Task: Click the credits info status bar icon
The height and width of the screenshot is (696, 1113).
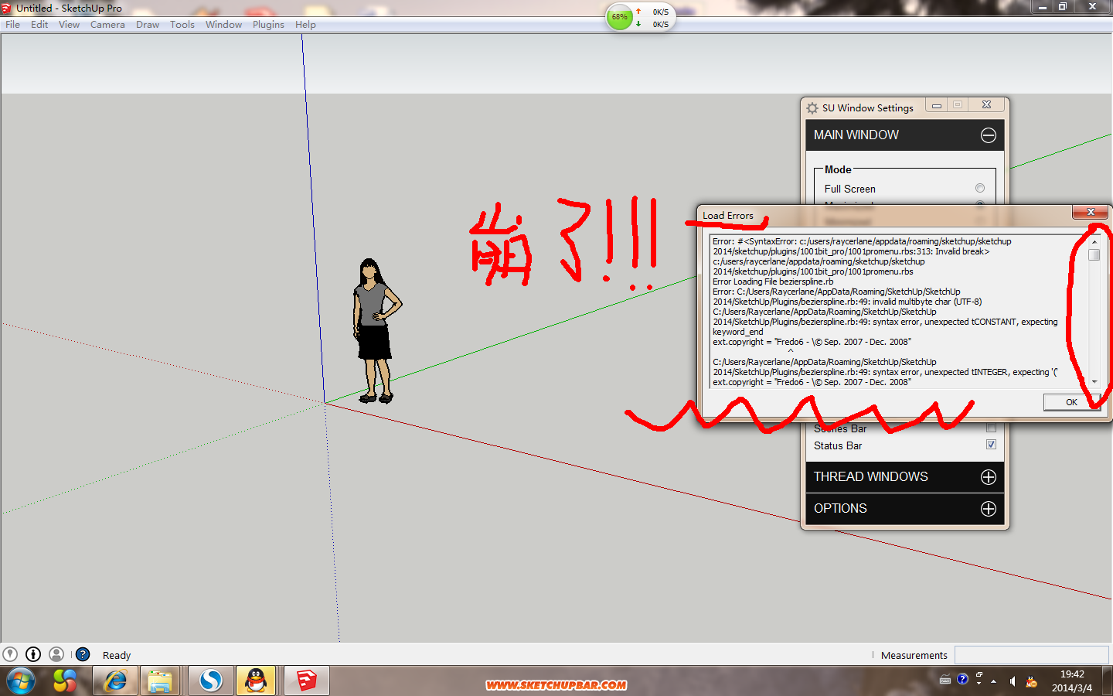Action: pyautogui.click(x=33, y=654)
